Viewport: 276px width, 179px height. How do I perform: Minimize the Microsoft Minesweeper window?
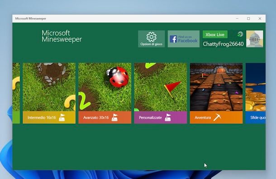[237, 19]
